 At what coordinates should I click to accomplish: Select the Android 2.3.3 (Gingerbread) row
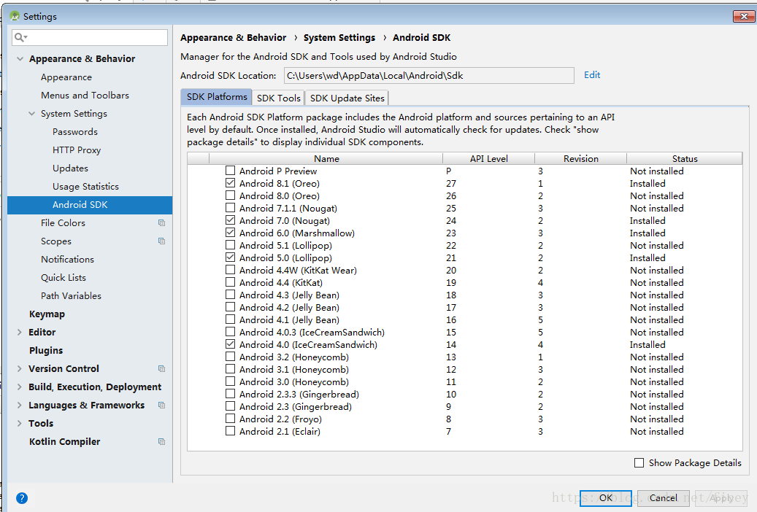click(x=464, y=395)
